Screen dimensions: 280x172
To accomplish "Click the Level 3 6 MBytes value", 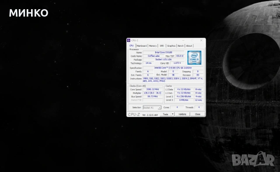I will coord(184,100).
